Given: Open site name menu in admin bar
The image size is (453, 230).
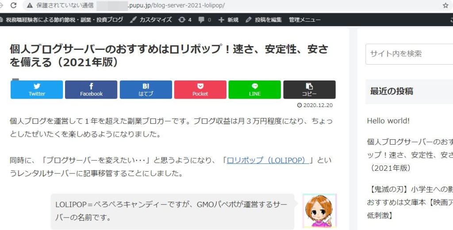Looking at the screenshot, I should click(61, 19).
